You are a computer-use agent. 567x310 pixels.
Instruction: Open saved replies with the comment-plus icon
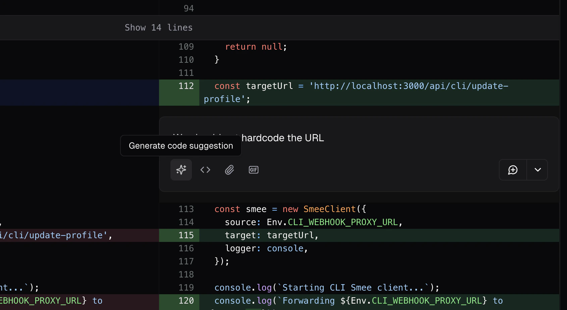[x=512, y=170]
